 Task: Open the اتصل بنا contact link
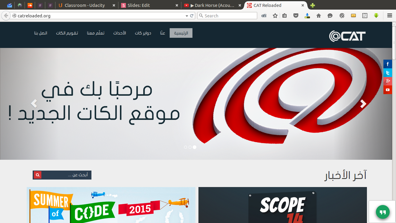point(41,33)
